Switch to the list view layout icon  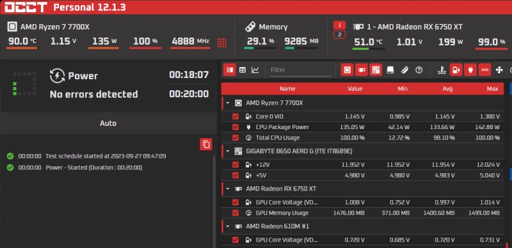(230, 70)
